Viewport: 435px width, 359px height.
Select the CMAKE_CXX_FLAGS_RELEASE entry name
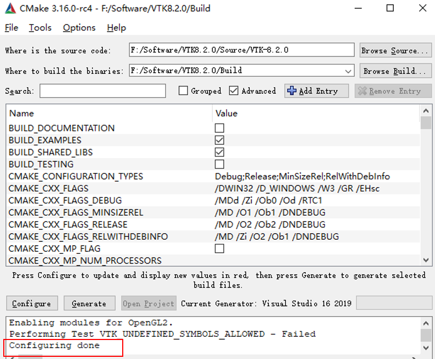68,225
